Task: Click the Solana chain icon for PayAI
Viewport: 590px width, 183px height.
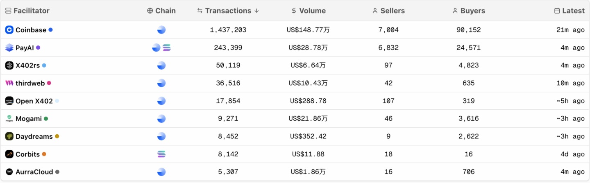Action: pos(166,48)
